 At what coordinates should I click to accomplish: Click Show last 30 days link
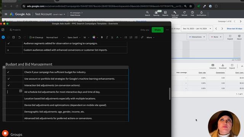(x=234, y=29)
